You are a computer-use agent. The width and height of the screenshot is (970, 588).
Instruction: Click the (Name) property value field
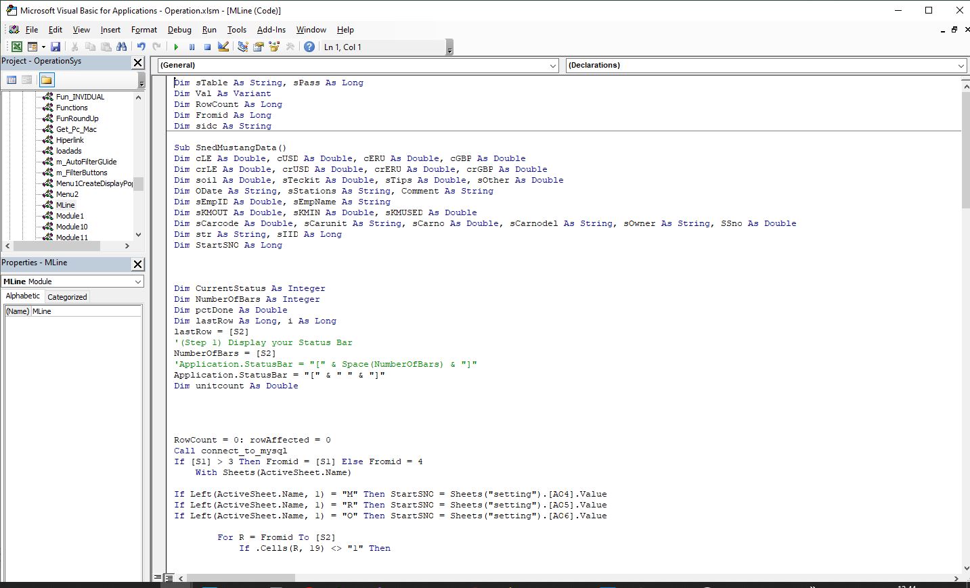point(86,311)
